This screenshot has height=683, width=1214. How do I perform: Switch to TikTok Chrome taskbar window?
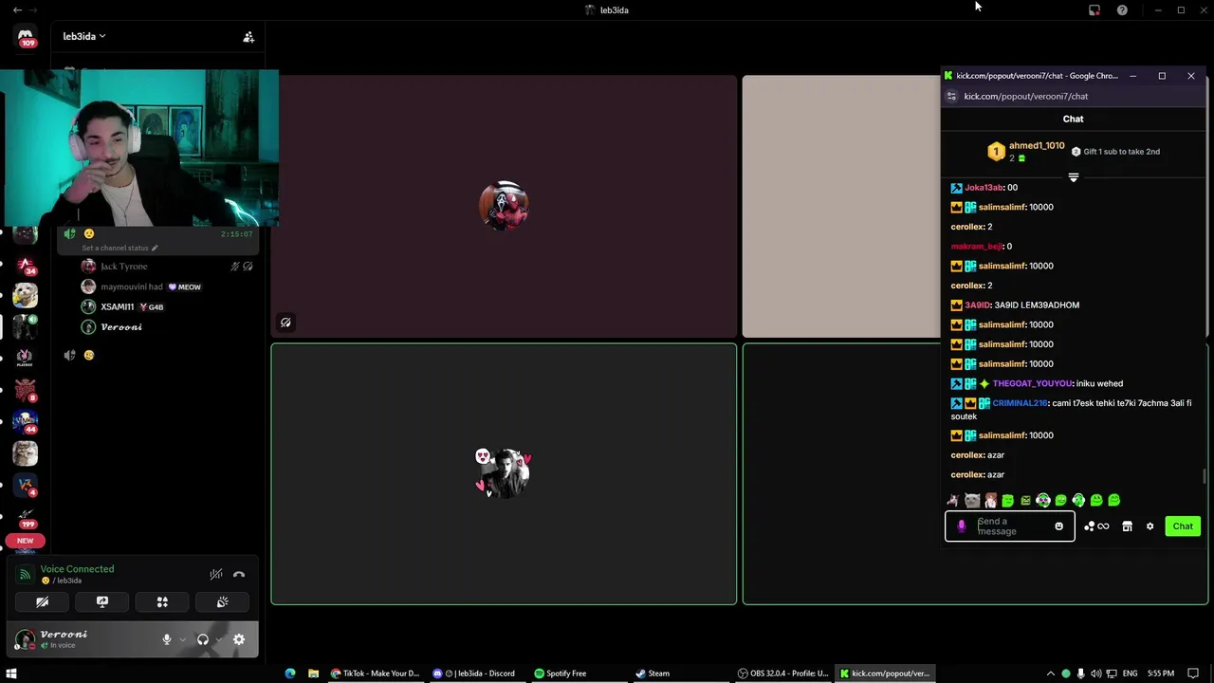pos(375,674)
